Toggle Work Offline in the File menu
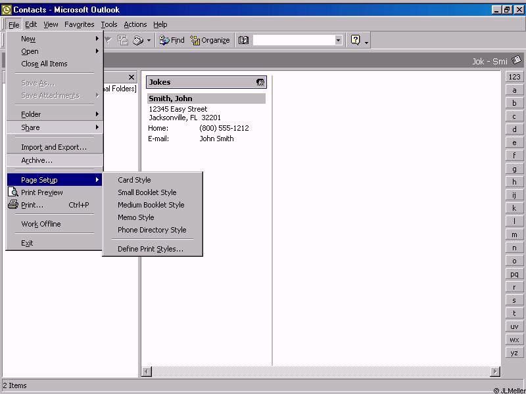Viewport: 526px width, 394px height. 55,224
